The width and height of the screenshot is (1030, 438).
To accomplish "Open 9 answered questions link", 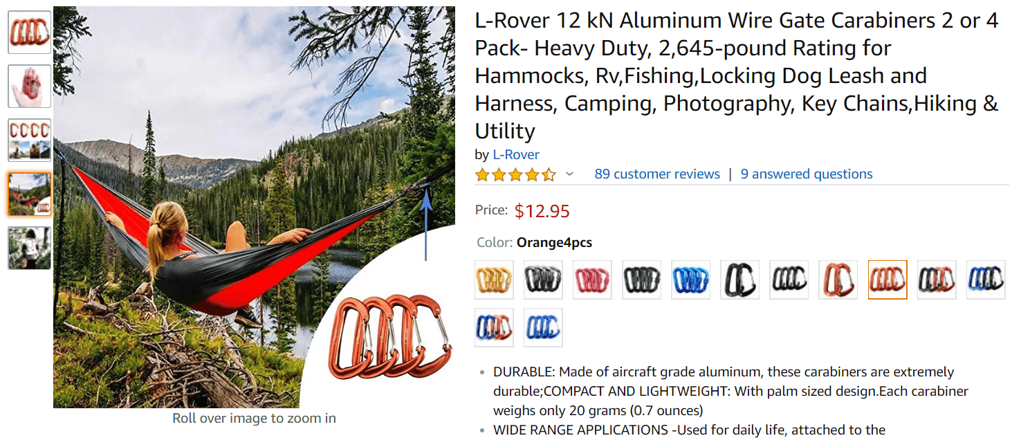I will (x=807, y=174).
